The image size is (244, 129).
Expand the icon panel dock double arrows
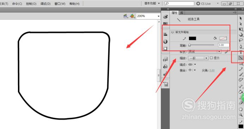point(168,9)
